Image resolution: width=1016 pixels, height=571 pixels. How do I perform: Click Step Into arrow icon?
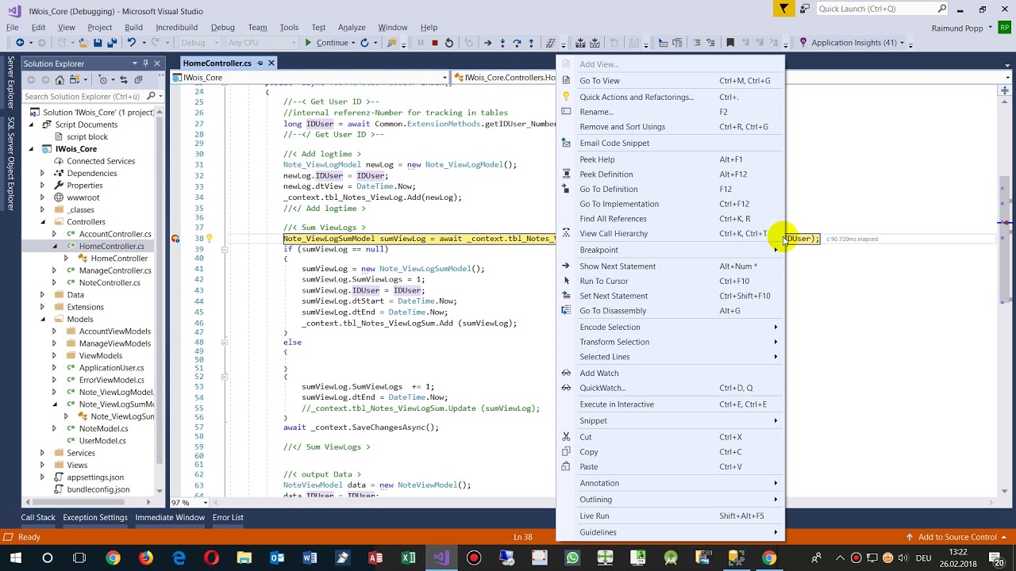[x=502, y=43]
